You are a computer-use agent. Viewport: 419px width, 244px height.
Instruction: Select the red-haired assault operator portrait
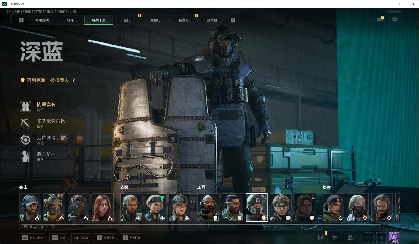click(103, 208)
